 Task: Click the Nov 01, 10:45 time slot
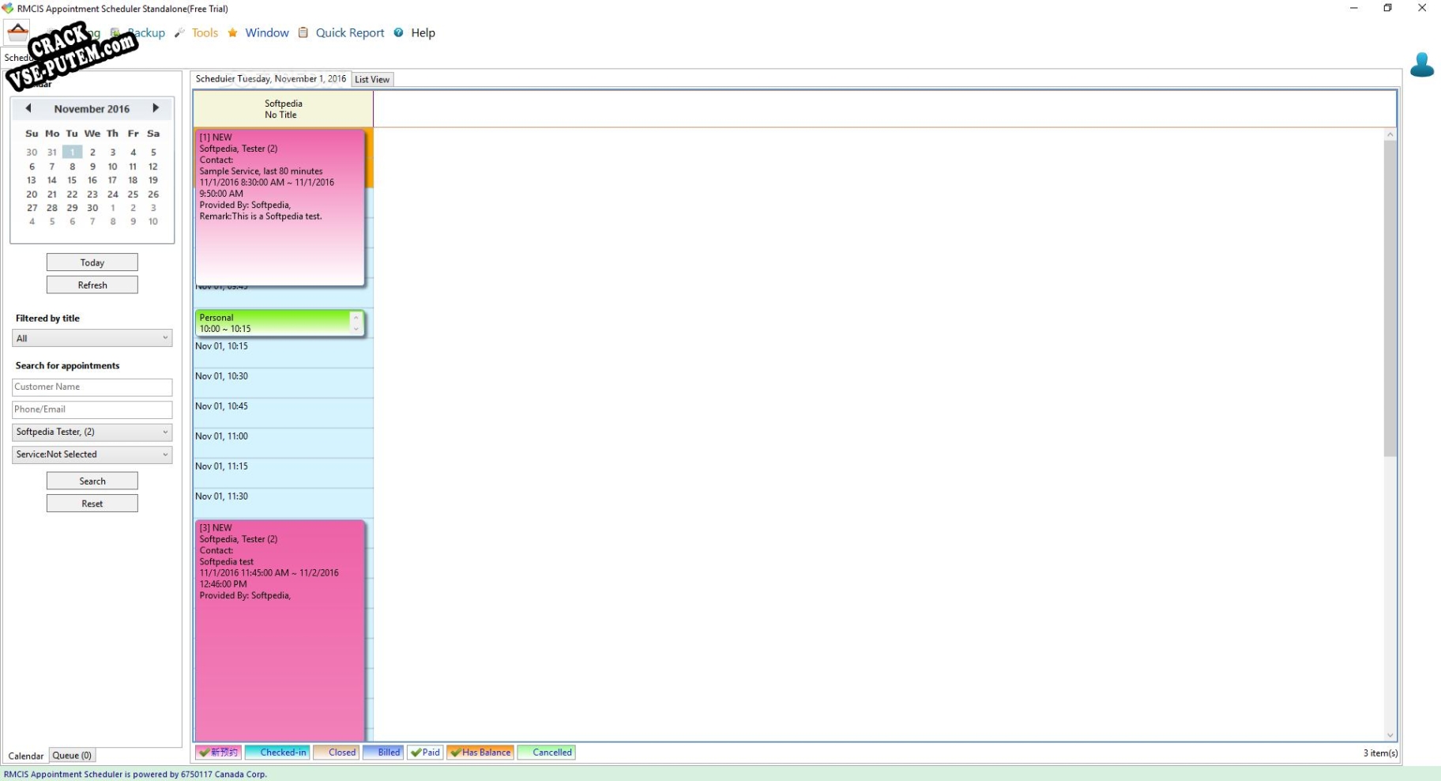[283, 413]
